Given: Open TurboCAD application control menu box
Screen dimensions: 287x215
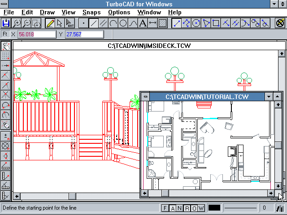Looking at the screenshot, I should coord(4,4).
